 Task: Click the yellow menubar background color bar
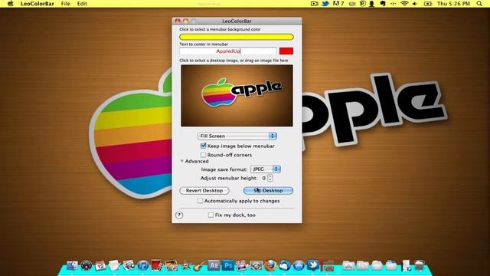[237, 37]
